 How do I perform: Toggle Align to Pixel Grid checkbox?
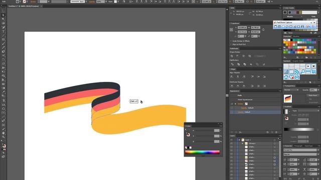[x=231, y=44]
